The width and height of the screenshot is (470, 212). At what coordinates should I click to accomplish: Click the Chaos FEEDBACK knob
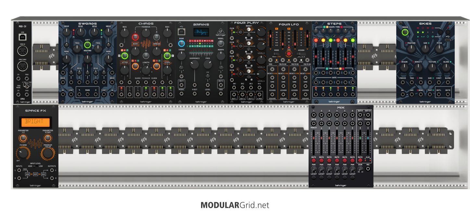point(146,33)
